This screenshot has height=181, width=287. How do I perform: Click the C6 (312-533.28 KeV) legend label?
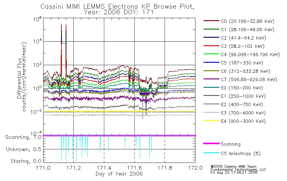[x=245, y=71]
